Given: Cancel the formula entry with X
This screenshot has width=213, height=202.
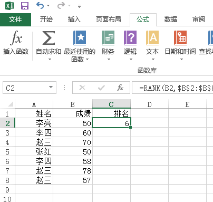Looking at the screenshot, I should pyautogui.click(x=82, y=88).
